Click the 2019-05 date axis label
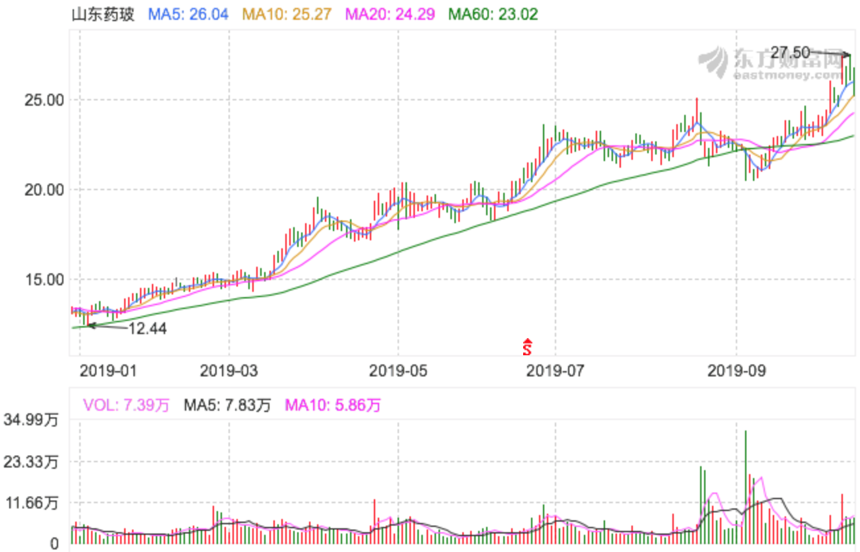Screen dimensions: 860x552 coord(398,371)
